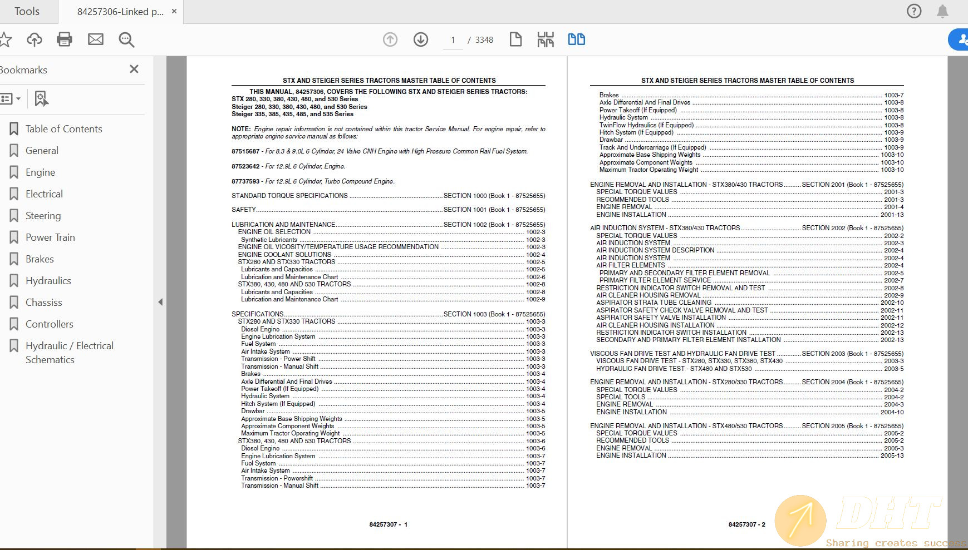Click the AIR FILTER ELEMENTS entry
The image size is (968, 550).
point(750,265)
